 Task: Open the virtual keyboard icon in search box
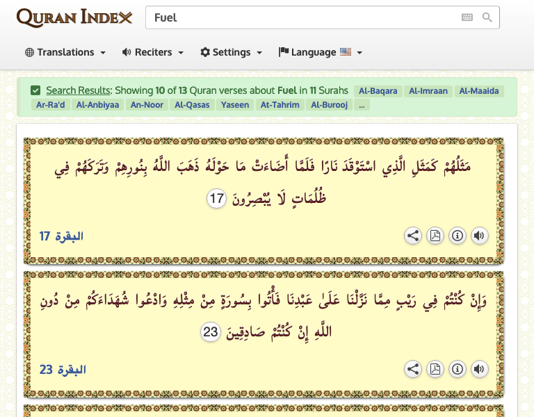[467, 17]
